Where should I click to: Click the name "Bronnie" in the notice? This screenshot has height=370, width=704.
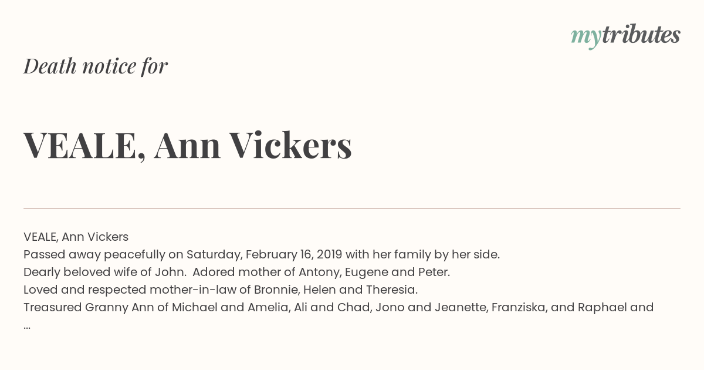[x=276, y=290]
